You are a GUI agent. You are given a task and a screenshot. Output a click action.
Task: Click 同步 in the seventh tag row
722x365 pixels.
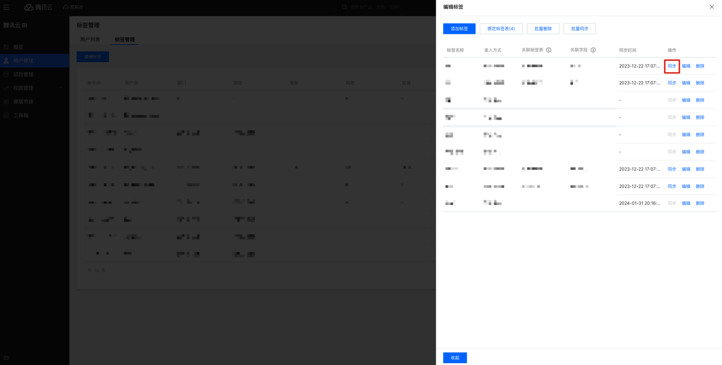tap(672, 169)
